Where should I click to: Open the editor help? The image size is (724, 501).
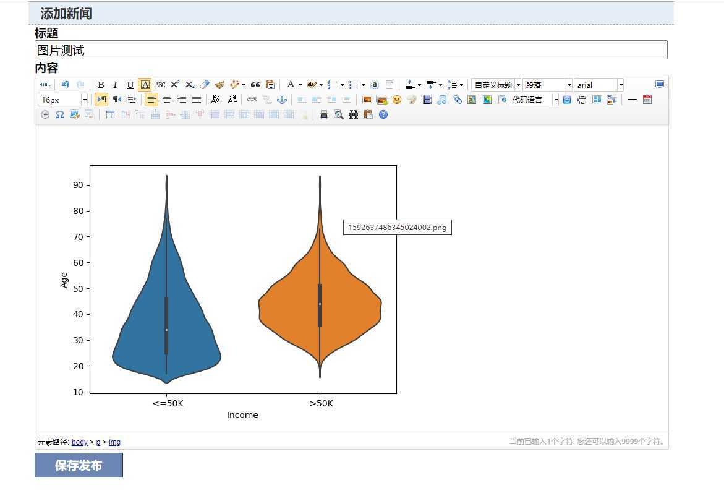coord(383,114)
